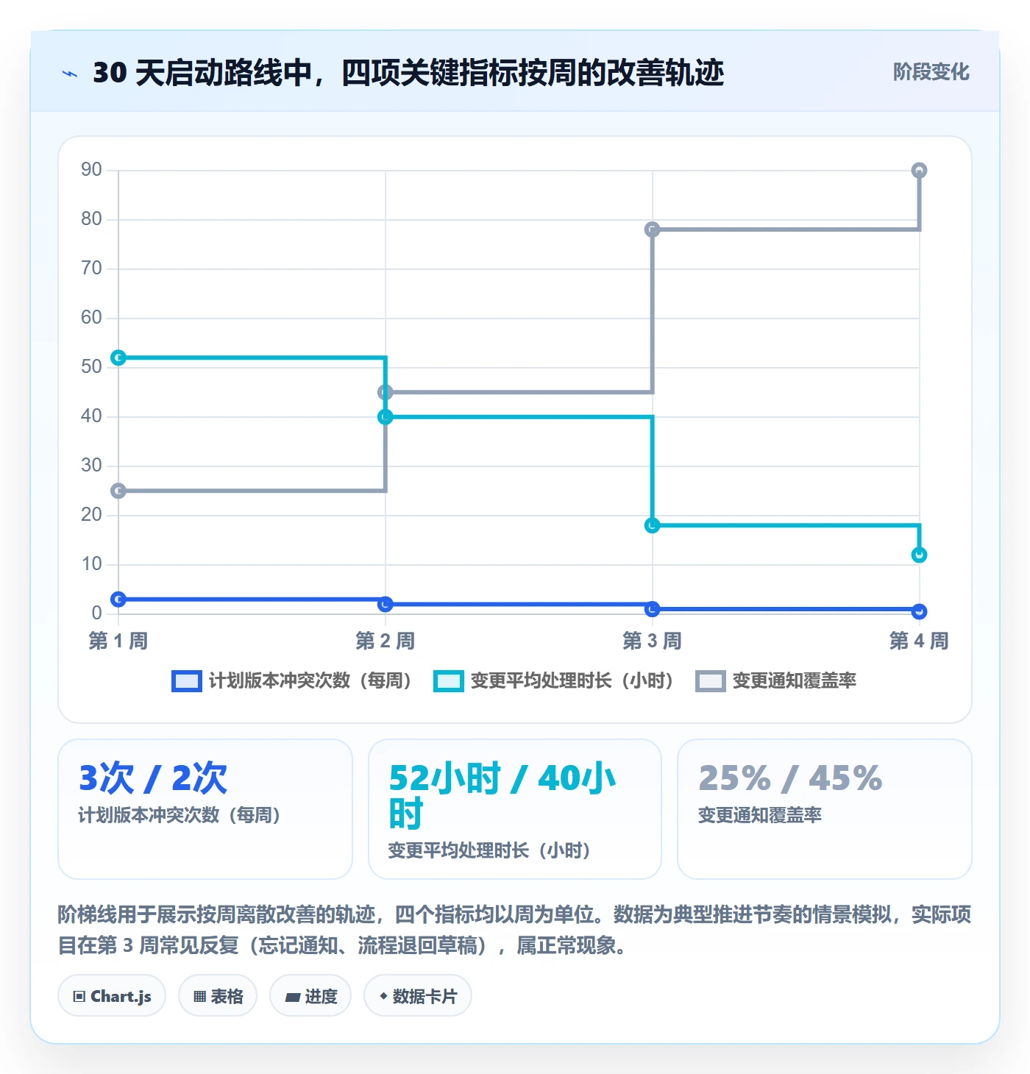The height and width of the screenshot is (1074, 1030).
Task: Select the Chart.js tag chip
Action: click(x=112, y=996)
